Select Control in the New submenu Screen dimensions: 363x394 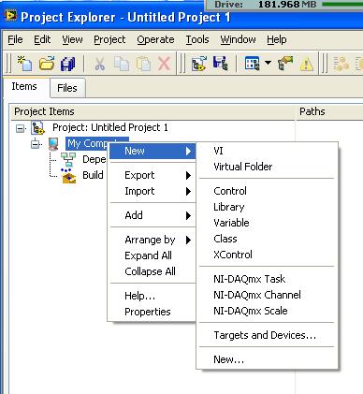[x=268, y=191]
